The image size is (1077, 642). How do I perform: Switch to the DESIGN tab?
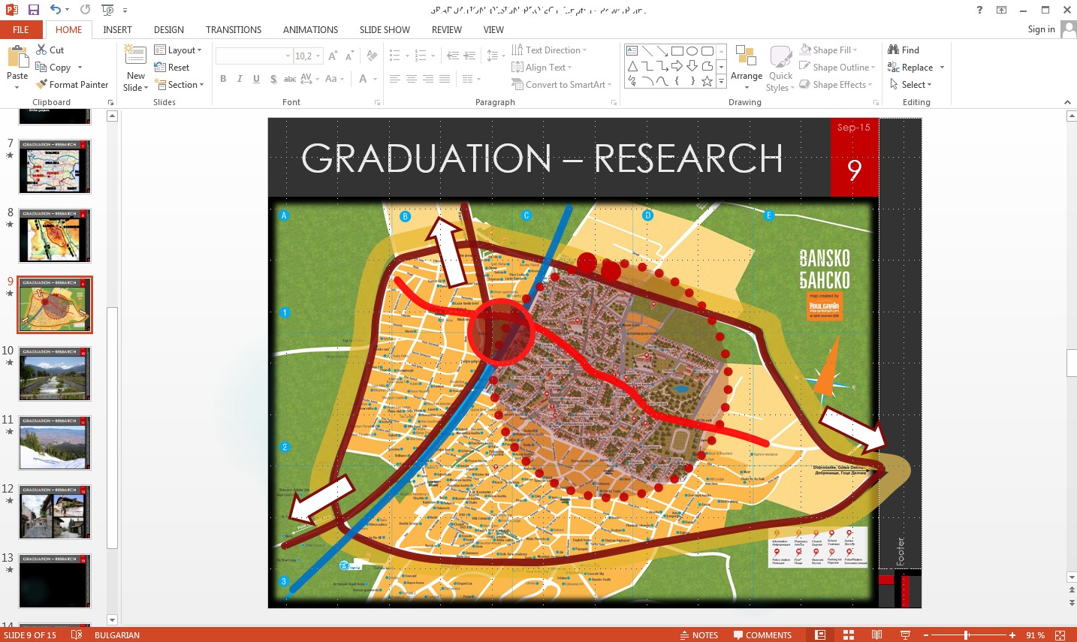click(x=169, y=30)
